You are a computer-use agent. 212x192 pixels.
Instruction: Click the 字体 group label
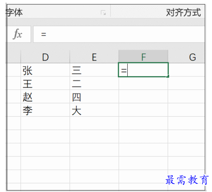pyautogui.click(x=14, y=13)
